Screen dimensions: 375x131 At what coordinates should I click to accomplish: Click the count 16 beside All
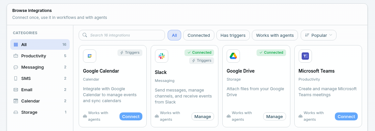tap(64, 44)
